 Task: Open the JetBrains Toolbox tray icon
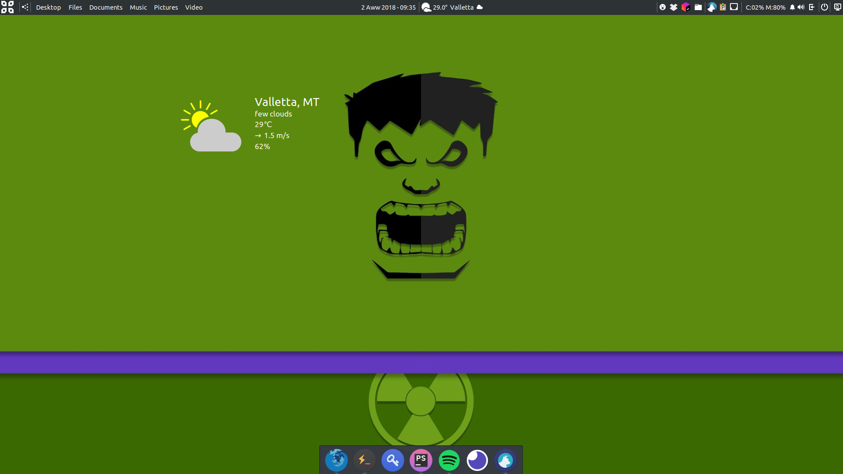(685, 7)
